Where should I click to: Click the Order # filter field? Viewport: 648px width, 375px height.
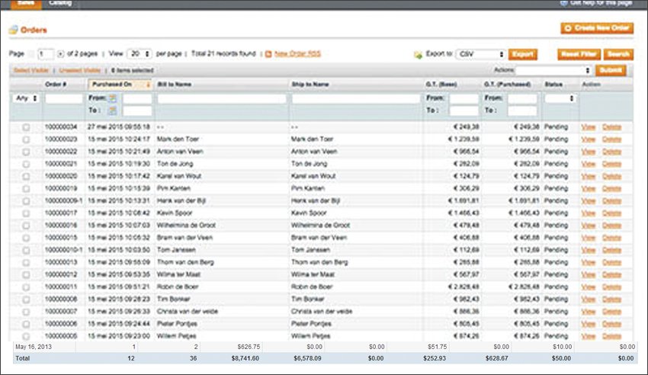pyautogui.click(x=63, y=98)
